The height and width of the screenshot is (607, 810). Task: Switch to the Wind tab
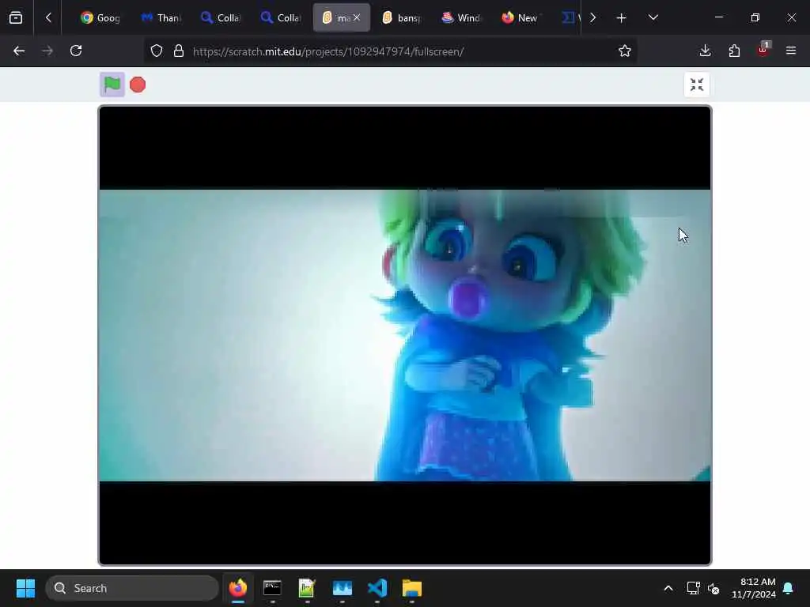click(x=462, y=18)
